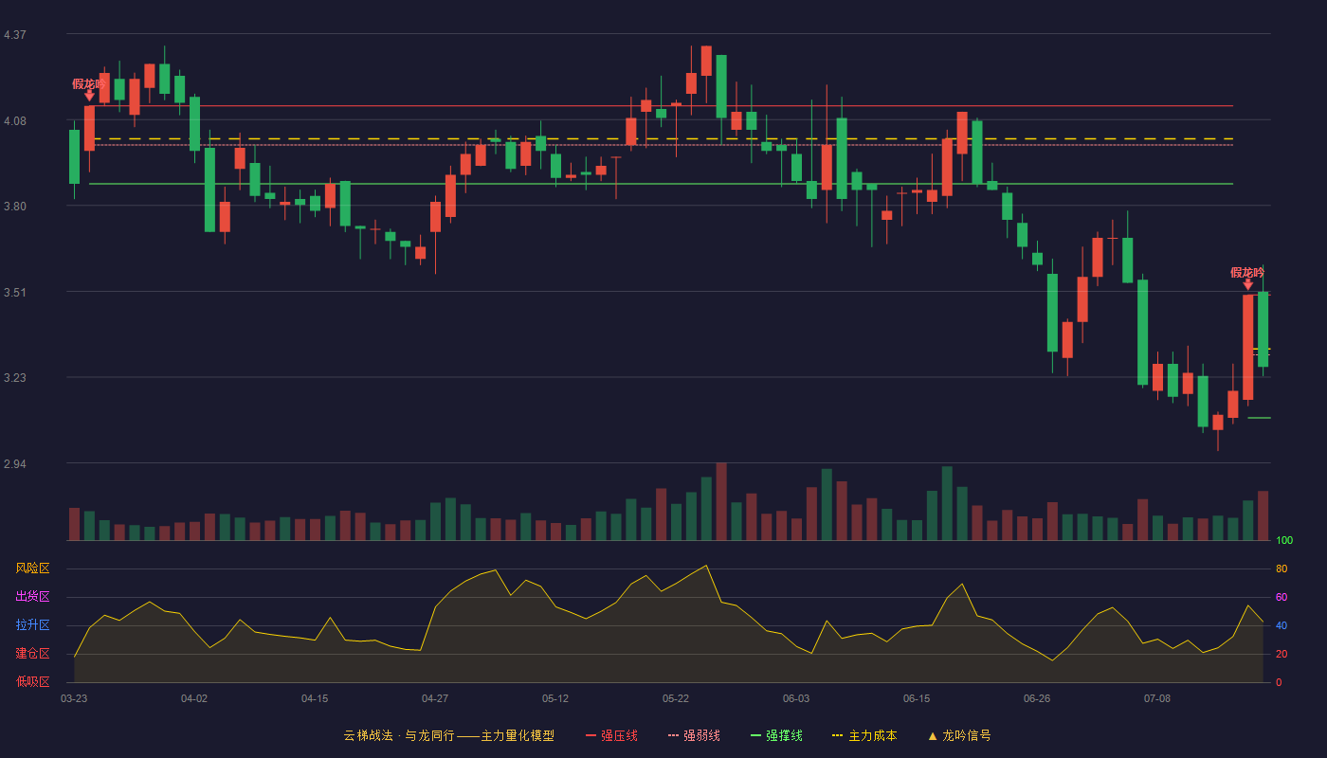Click the 04-02 date label
Viewport: 1327px width, 758px height.
tap(194, 698)
